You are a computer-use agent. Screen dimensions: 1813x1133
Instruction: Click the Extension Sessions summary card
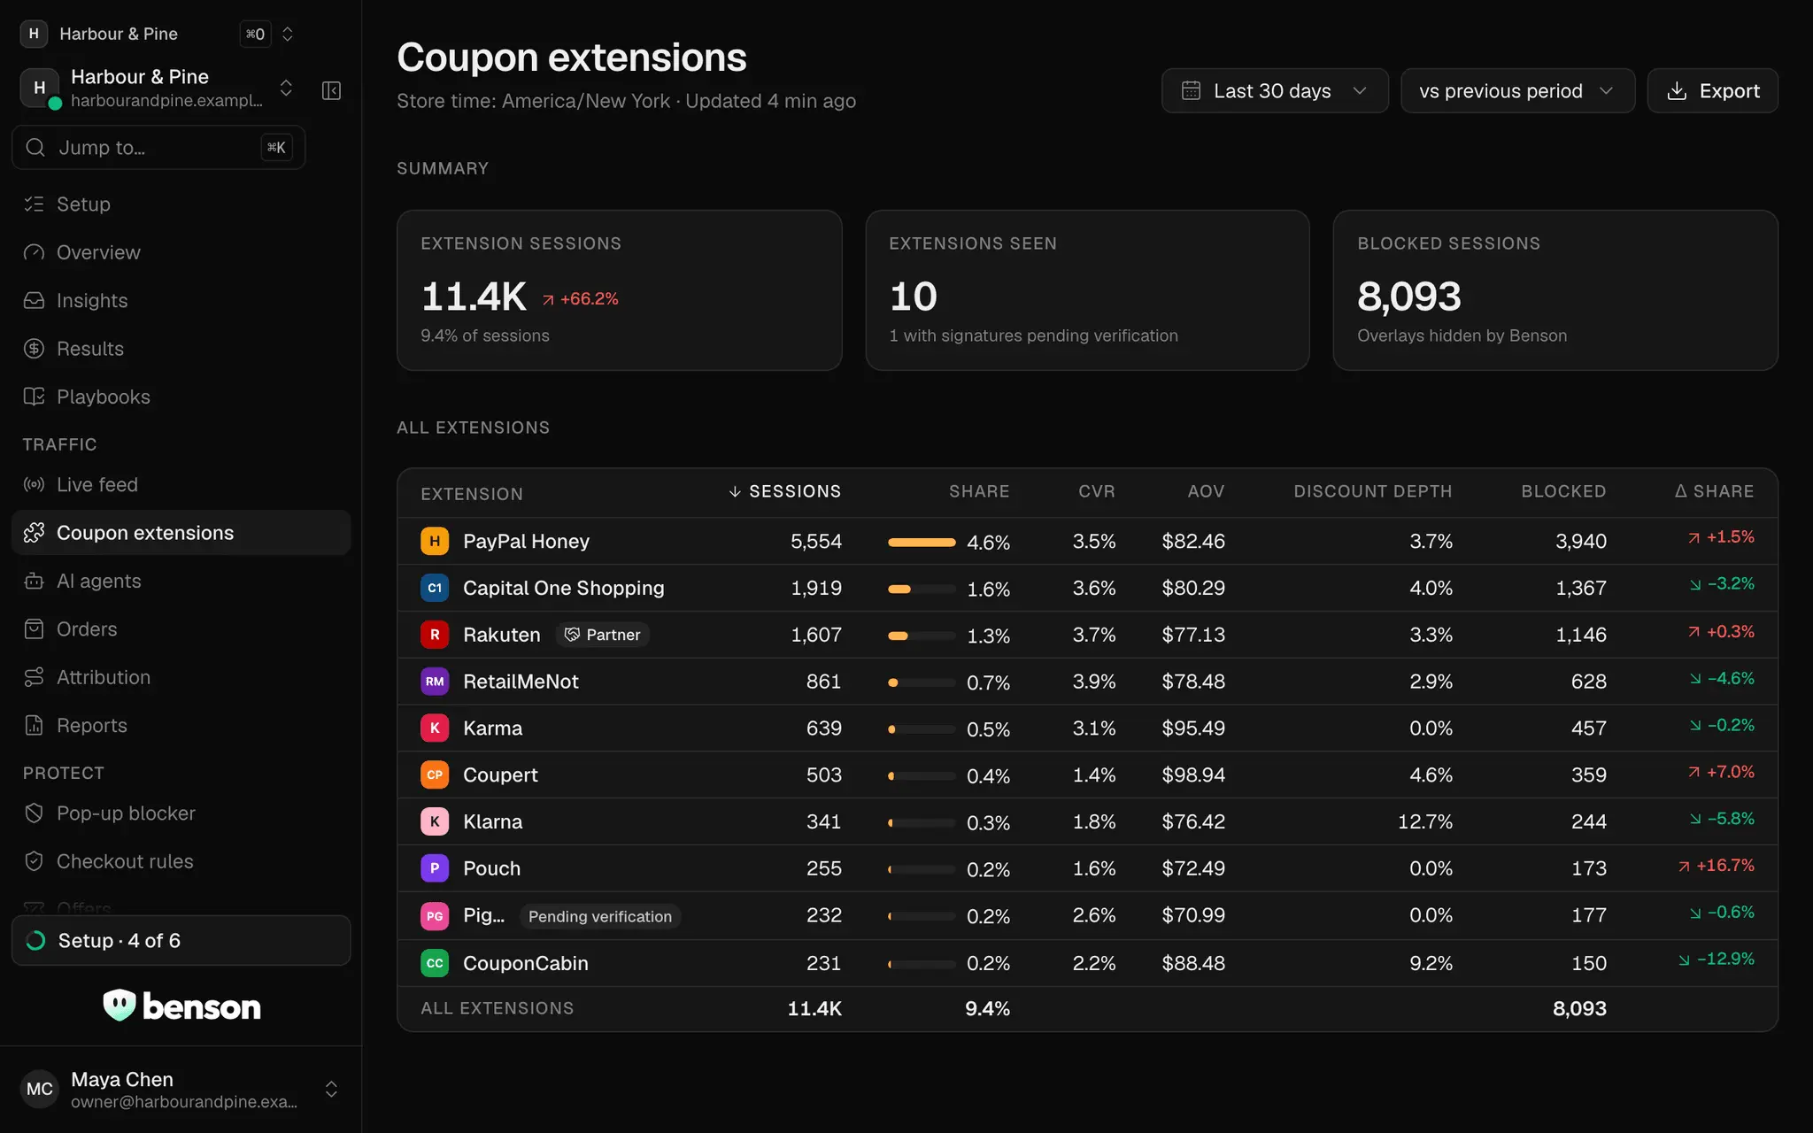coord(619,290)
